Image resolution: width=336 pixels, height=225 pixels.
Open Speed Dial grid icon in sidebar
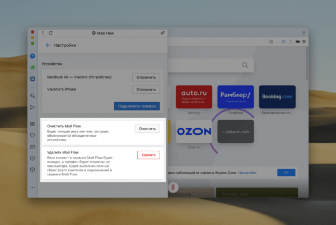[32, 124]
